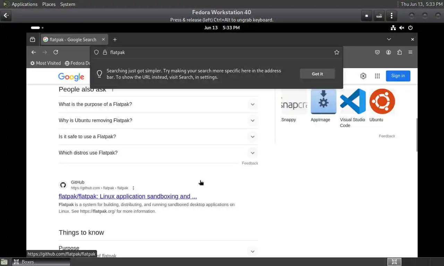Viewport: 444px width, 266px height.
Task: Click the Sign in button
Action: (398, 76)
